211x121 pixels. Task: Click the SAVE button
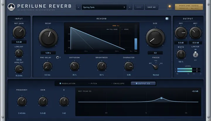tap(139, 7)
